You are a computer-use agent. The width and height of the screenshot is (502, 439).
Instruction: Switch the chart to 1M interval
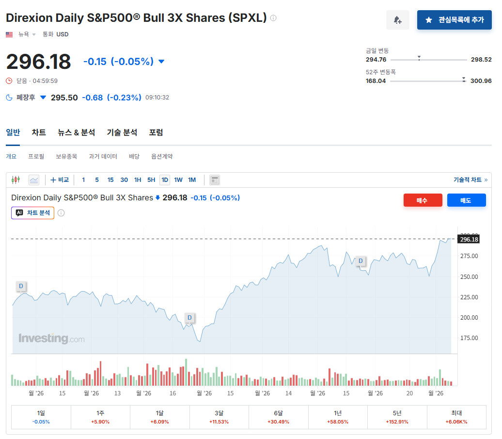(192, 180)
